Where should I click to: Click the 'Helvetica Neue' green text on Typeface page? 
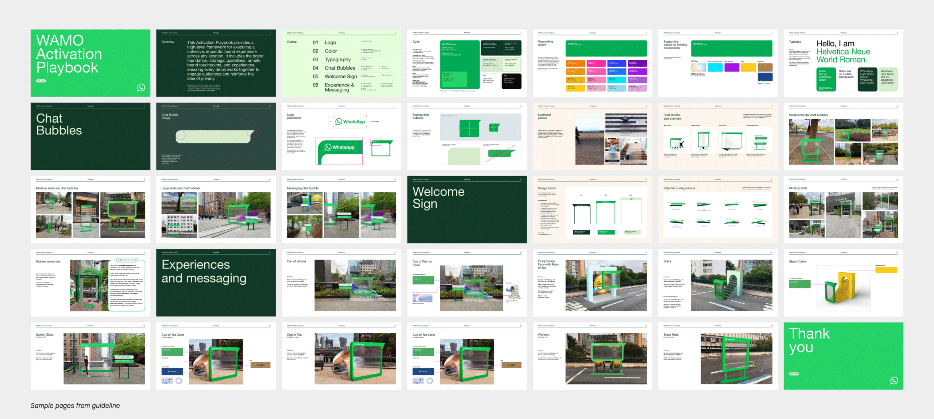click(843, 51)
